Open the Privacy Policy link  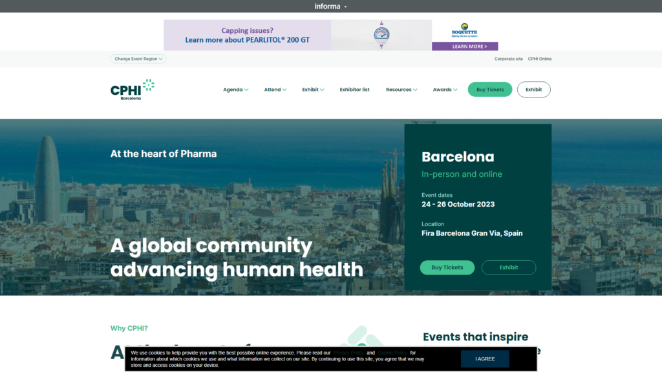348,353
